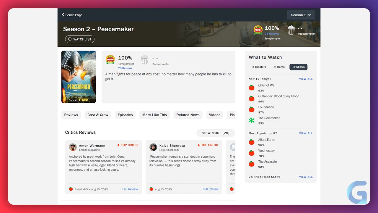Click Amon Warmann's avatar photo
Viewport: 378px width, 213px height.
[x=73, y=147]
